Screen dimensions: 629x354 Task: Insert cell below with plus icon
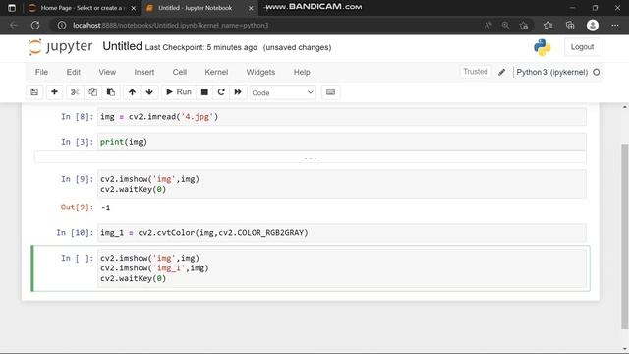(54, 92)
